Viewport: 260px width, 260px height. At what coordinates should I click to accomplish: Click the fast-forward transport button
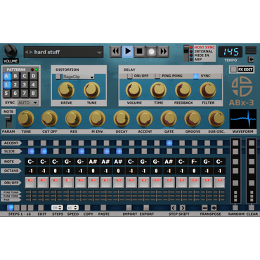(163, 51)
